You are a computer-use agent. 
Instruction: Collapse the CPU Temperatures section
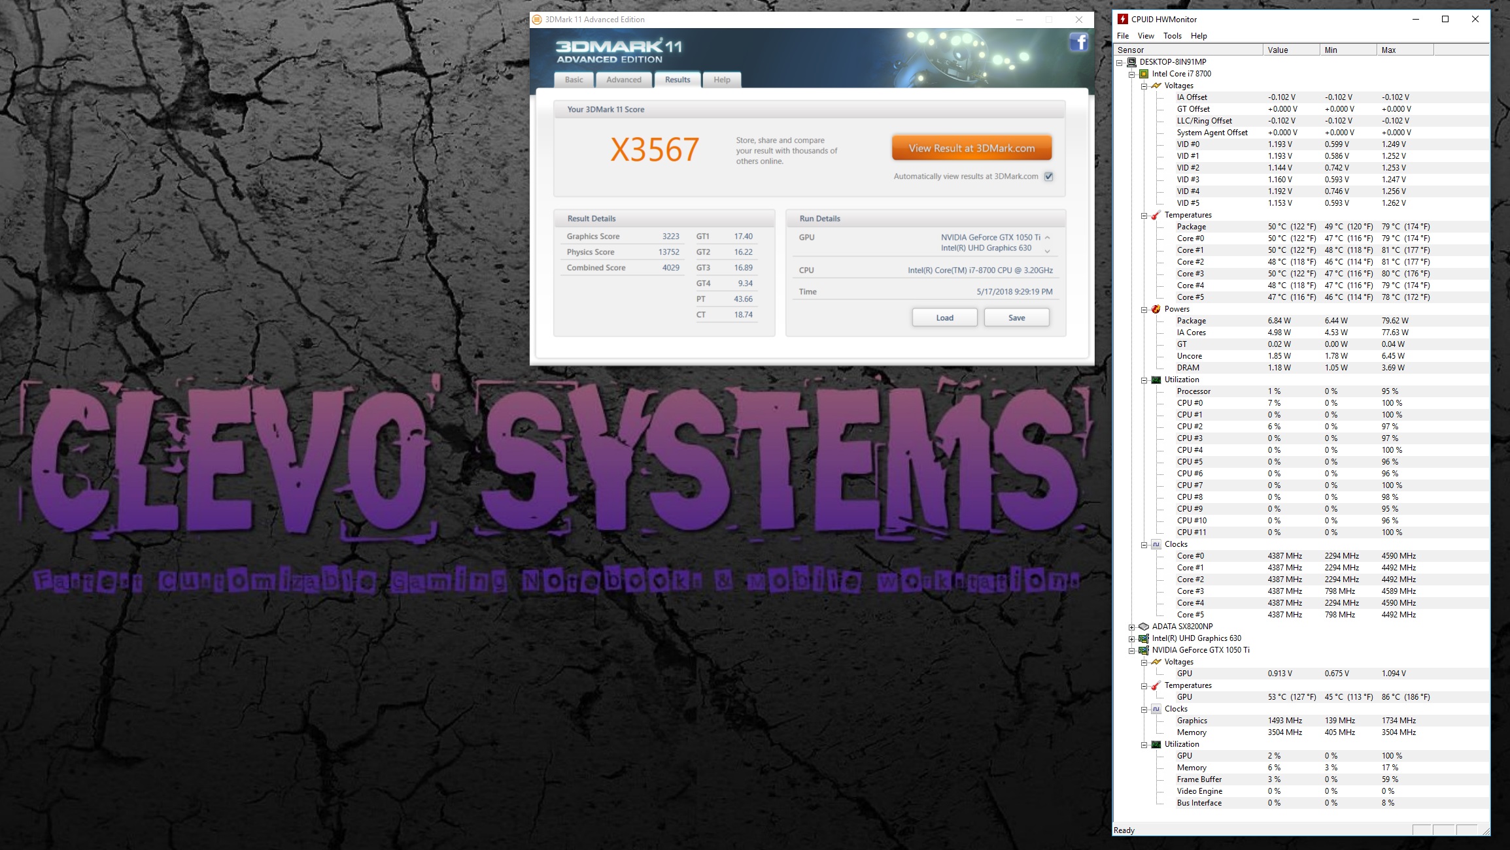1144,216
